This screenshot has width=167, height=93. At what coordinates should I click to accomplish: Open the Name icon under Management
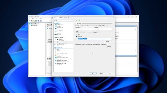point(56,49)
